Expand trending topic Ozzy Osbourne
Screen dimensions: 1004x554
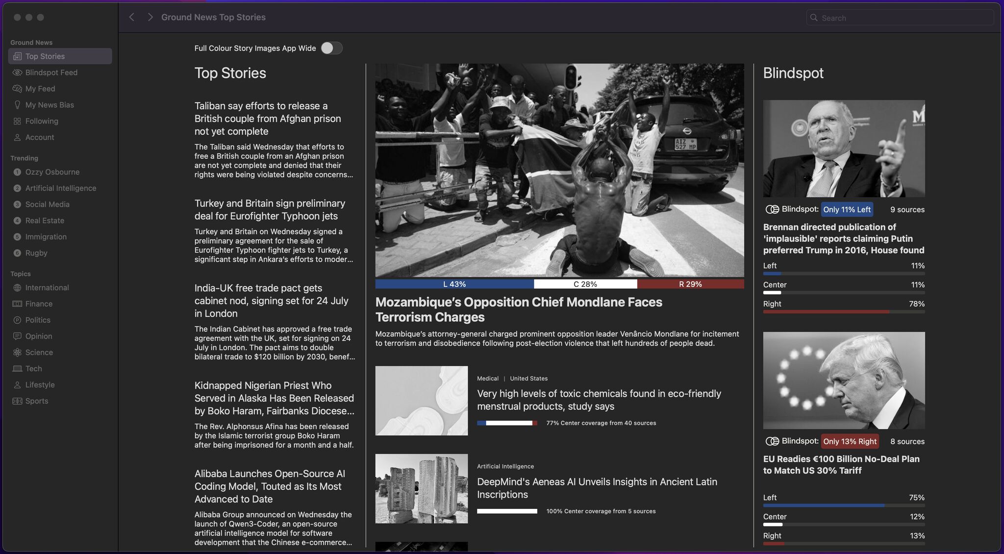click(52, 172)
